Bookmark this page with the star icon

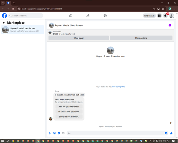click(163, 9)
